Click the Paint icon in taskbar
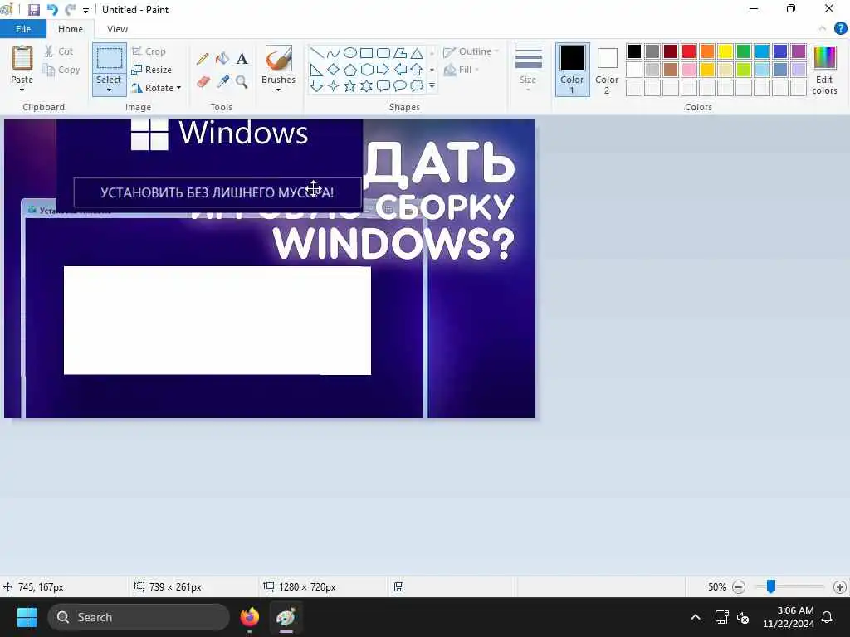 [286, 617]
